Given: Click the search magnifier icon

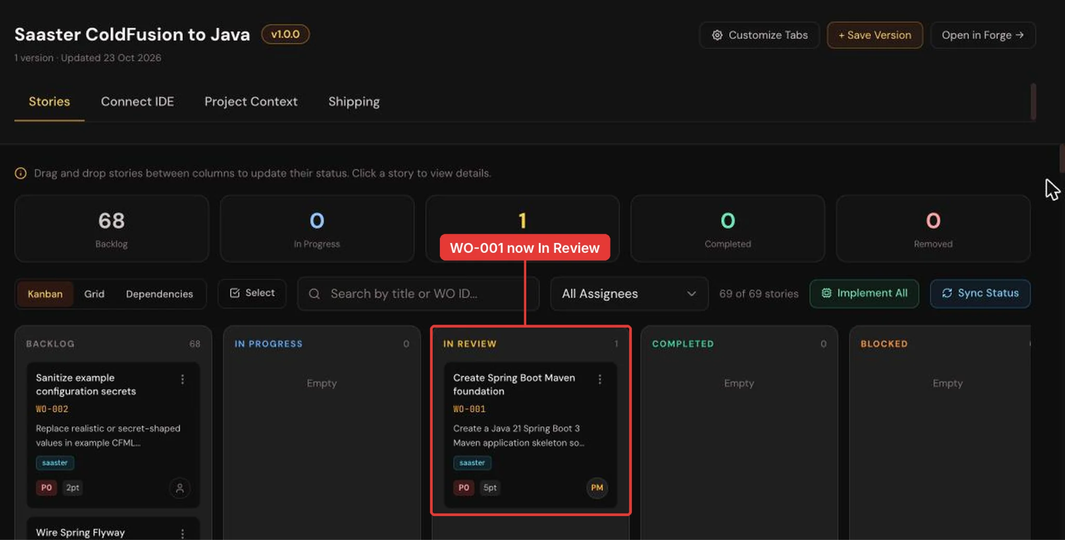Looking at the screenshot, I should coord(314,294).
